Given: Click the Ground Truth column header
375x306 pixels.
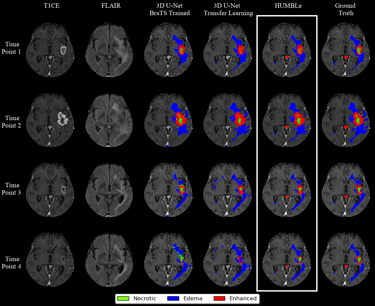Looking at the screenshot, I should (345, 9).
